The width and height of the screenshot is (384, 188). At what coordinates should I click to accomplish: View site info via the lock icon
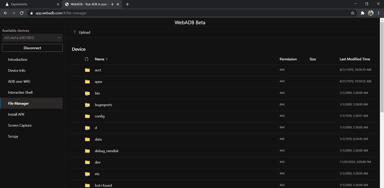[x=31, y=13]
